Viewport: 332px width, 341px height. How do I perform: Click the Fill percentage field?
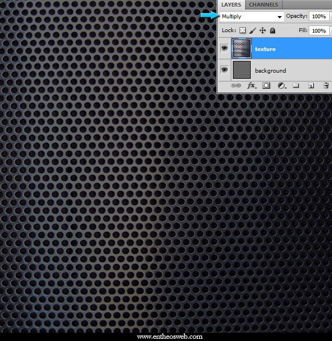click(318, 31)
